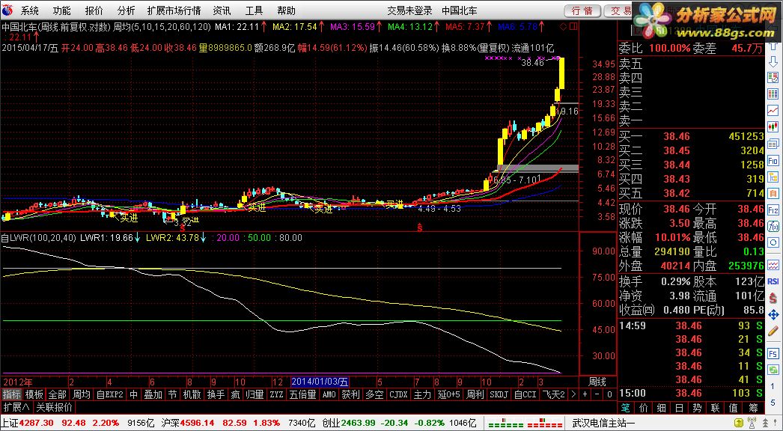783x431 pixels.
Task: Open the 资讯 menu
Action: tap(222, 10)
